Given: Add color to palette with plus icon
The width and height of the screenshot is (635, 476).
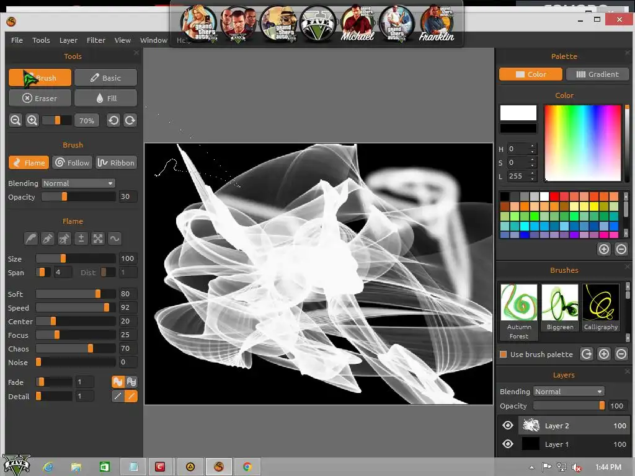Looking at the screenshot, I should click(604, 249).
